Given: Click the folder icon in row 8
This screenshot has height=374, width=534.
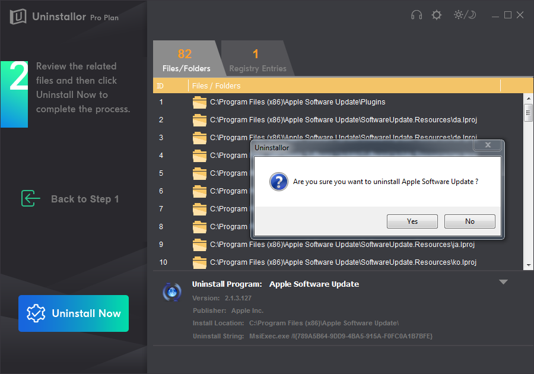Looking at the screenshot, I should coord(199,227).
